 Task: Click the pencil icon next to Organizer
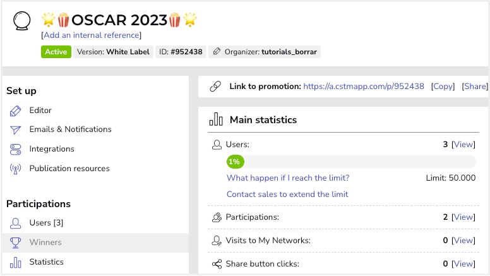pos(217,52)
